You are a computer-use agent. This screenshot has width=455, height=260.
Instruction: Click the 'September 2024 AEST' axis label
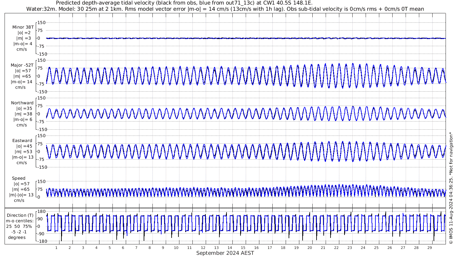click(x=225, y=253)
